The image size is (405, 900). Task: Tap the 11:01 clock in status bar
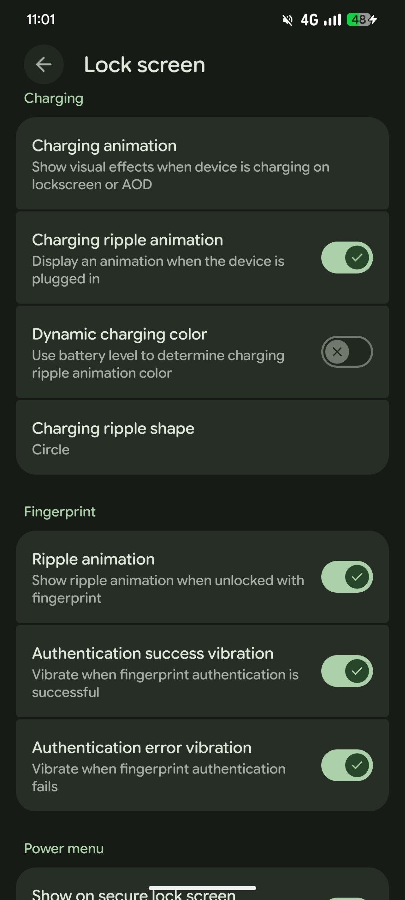point(41,20)
